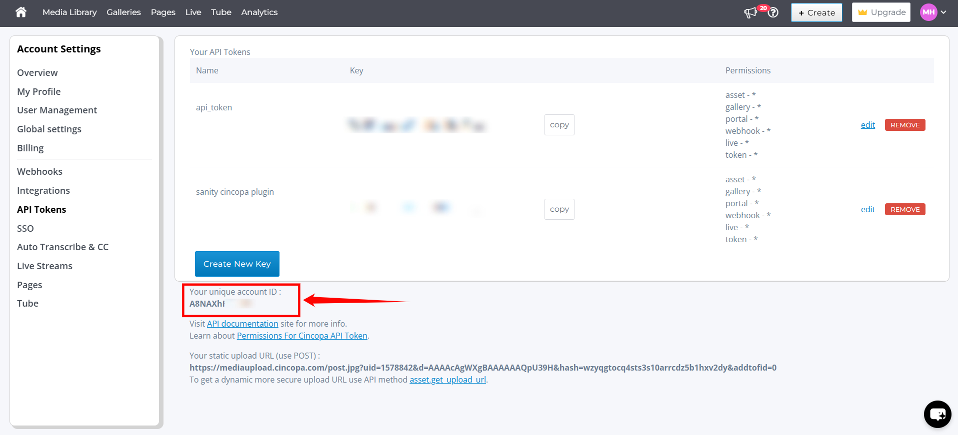The height and width of the screenshot is (435, 958).
Task: Go to the home icon
Action: (21, 12)
